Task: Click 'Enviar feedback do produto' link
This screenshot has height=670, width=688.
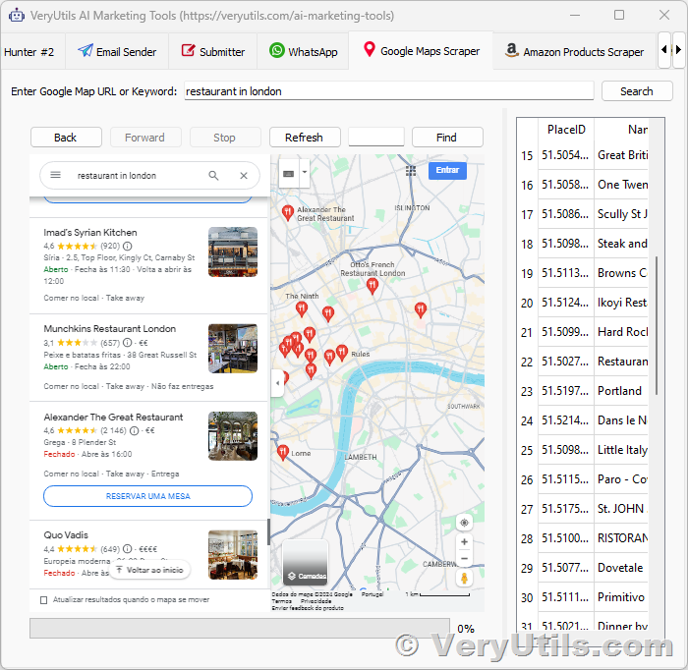Action: pyautogui.click(x=308, y=608)
